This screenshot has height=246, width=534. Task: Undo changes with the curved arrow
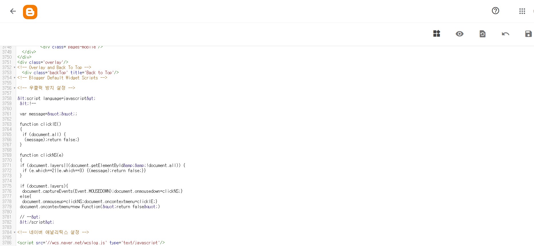(x=506, y=34)
